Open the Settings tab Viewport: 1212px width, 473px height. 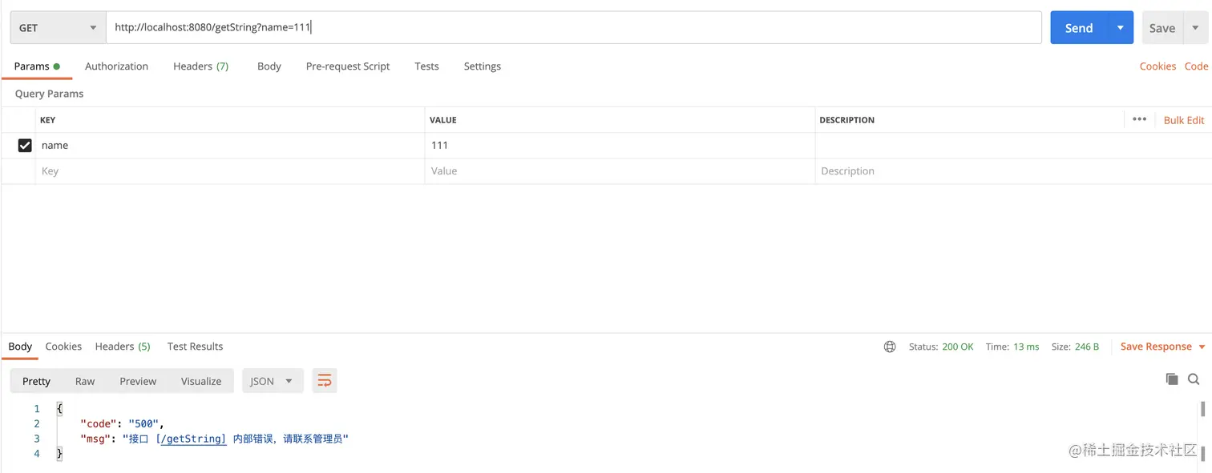482,66
